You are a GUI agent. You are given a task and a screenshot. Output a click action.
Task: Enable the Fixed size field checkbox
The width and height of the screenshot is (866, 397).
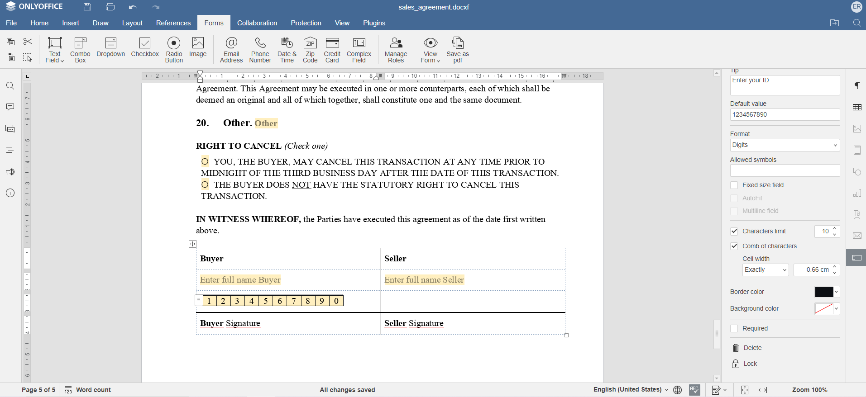[734, 185]
